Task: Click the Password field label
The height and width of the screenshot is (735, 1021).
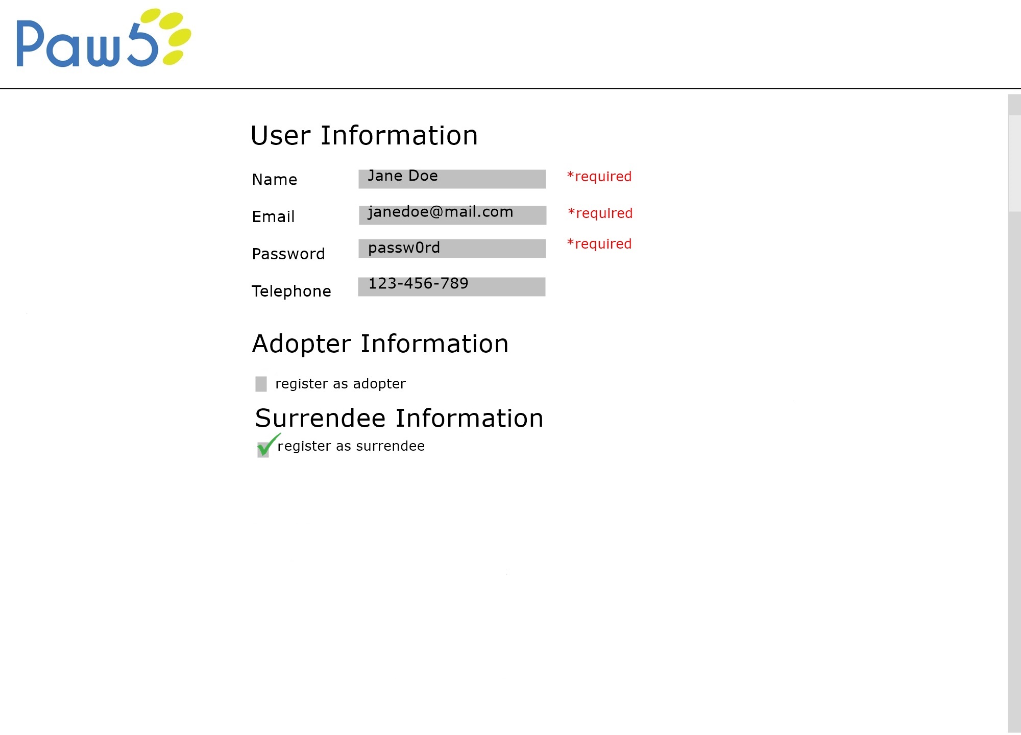Action: 288,254
